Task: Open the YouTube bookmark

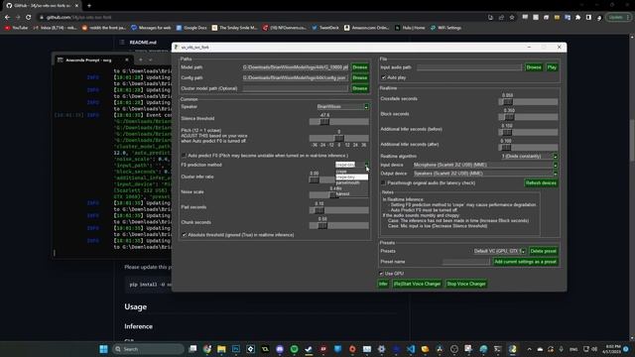Action: click(x=17, y=28)
